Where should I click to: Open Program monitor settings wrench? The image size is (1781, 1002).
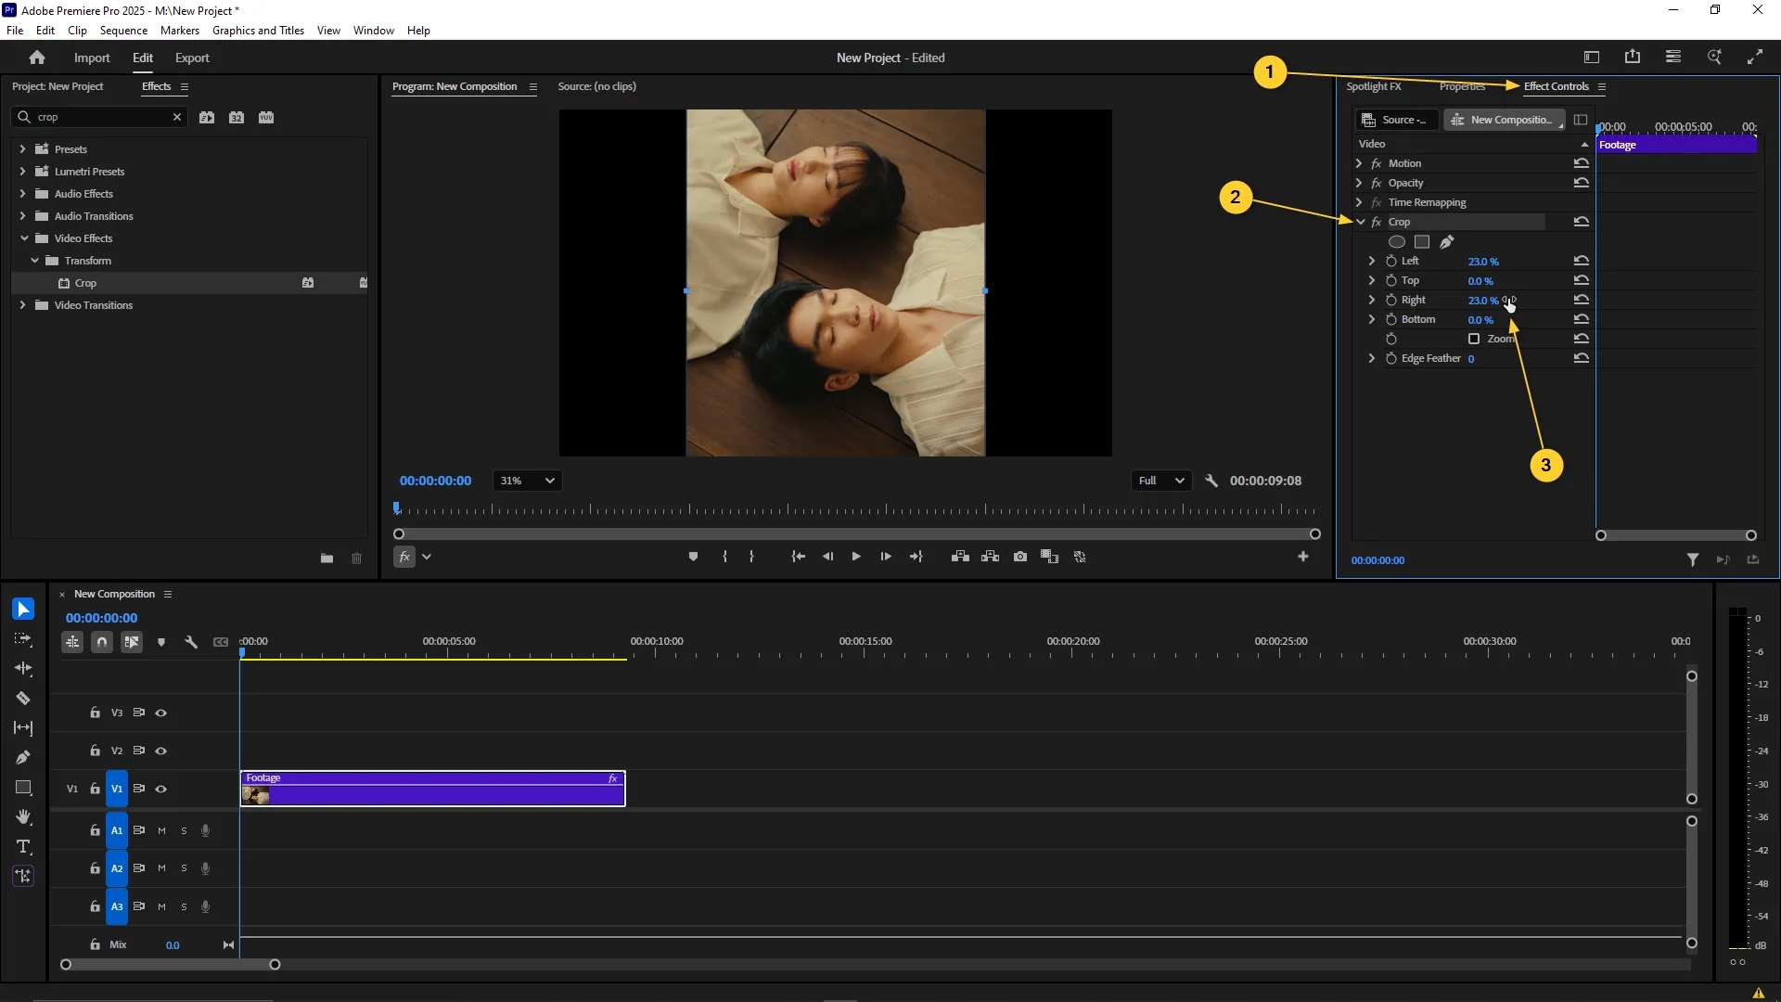pyautogui.click(x=1211, y=481)
